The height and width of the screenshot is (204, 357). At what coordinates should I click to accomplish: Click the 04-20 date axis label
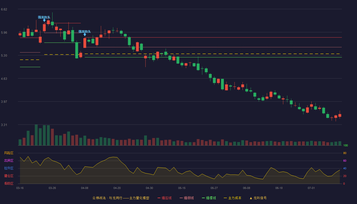click(117, 188)
